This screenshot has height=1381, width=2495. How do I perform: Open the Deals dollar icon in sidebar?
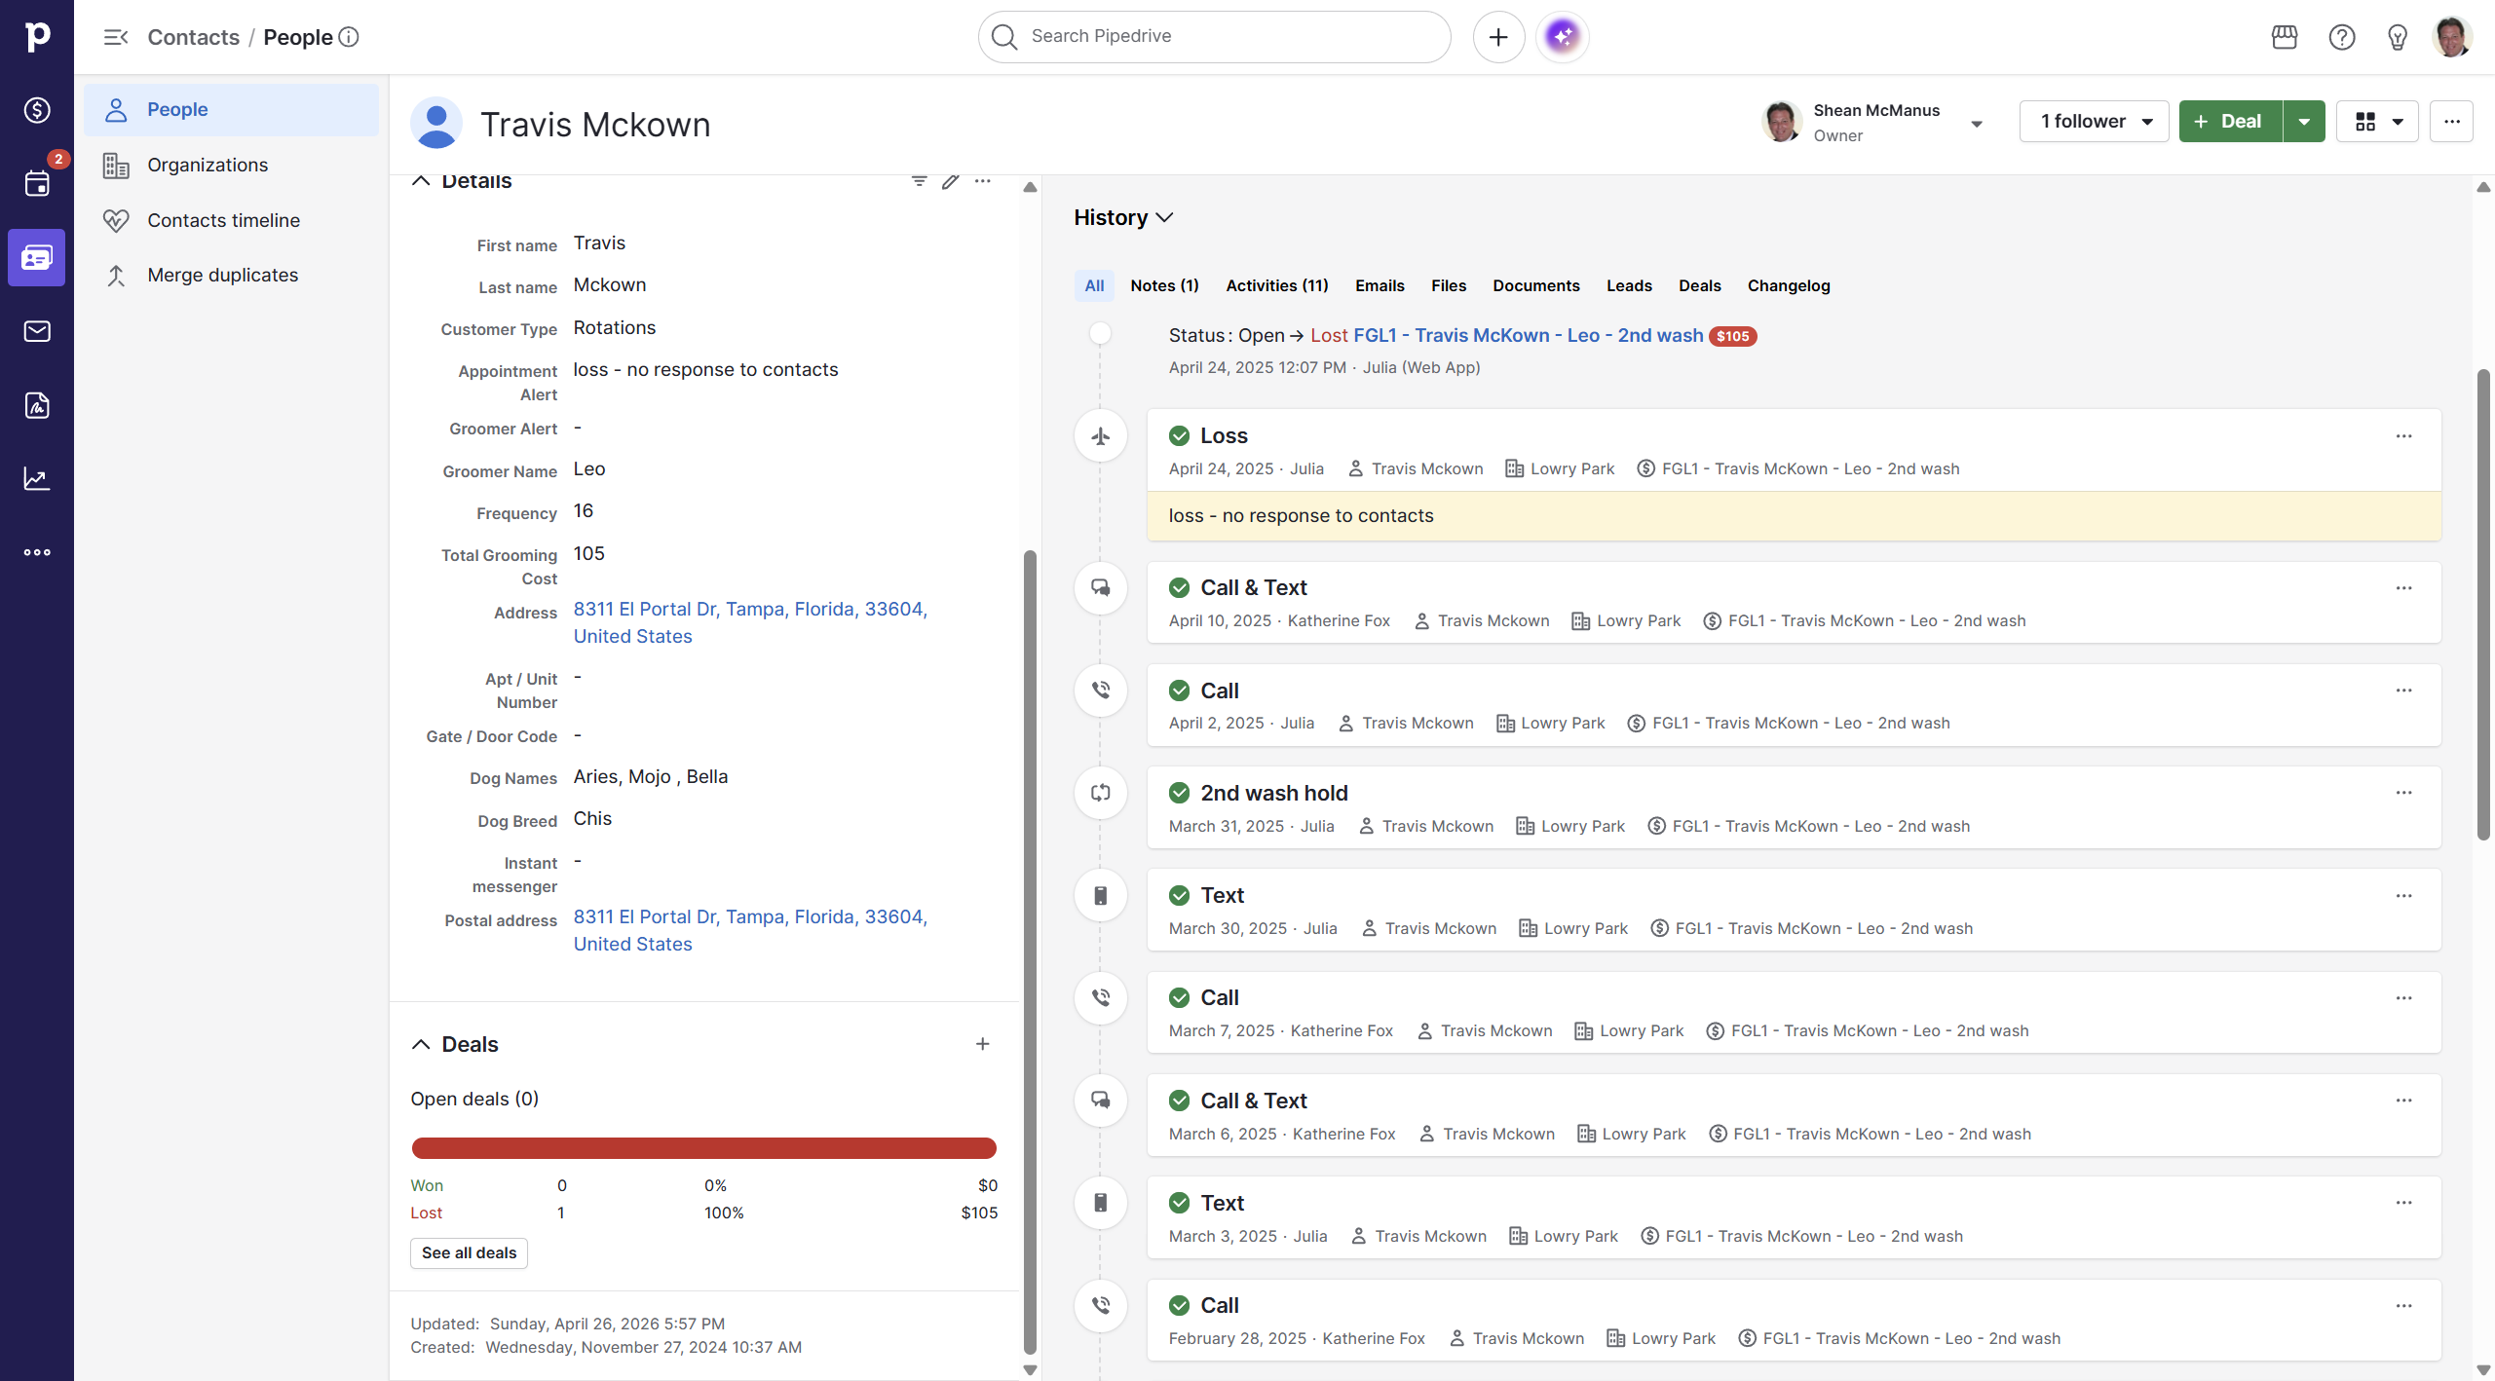37,110
